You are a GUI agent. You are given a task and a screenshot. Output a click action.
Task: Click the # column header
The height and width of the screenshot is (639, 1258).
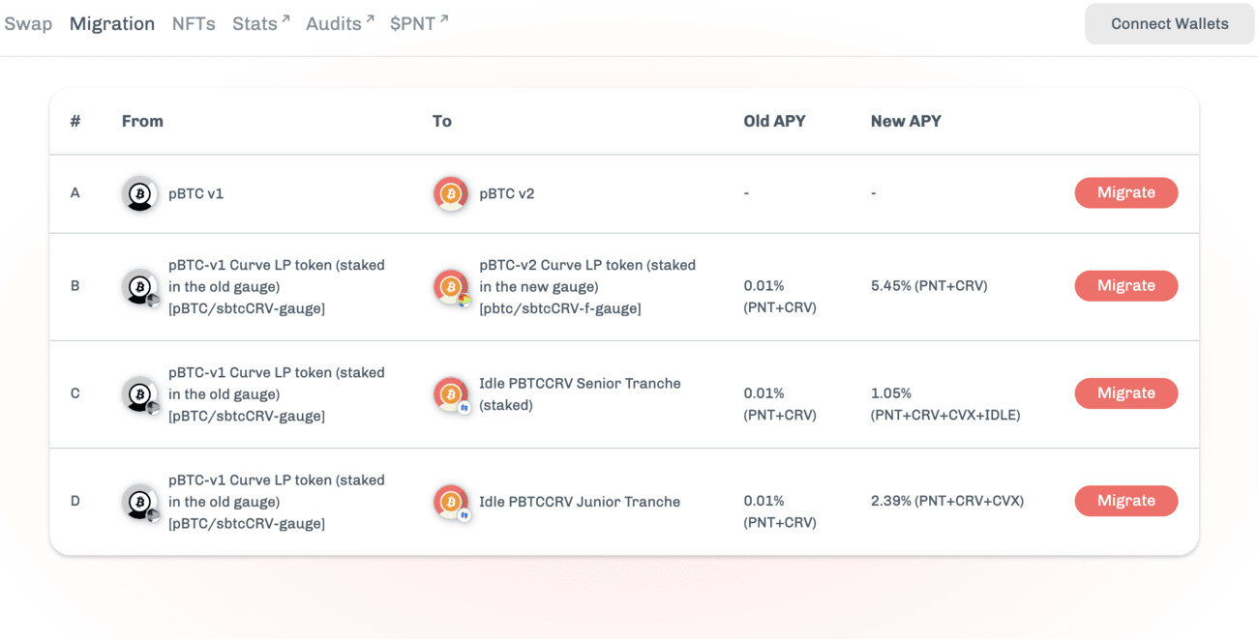(75, 121)
